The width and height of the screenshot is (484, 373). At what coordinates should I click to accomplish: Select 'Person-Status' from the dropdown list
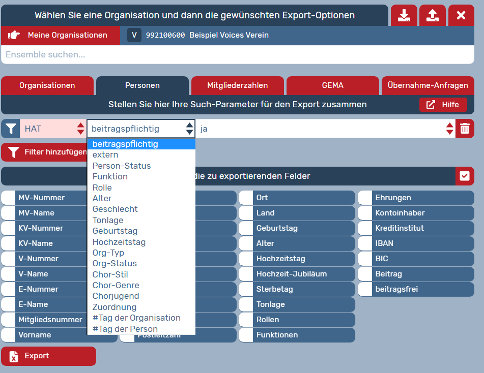(x=122, y=166)
